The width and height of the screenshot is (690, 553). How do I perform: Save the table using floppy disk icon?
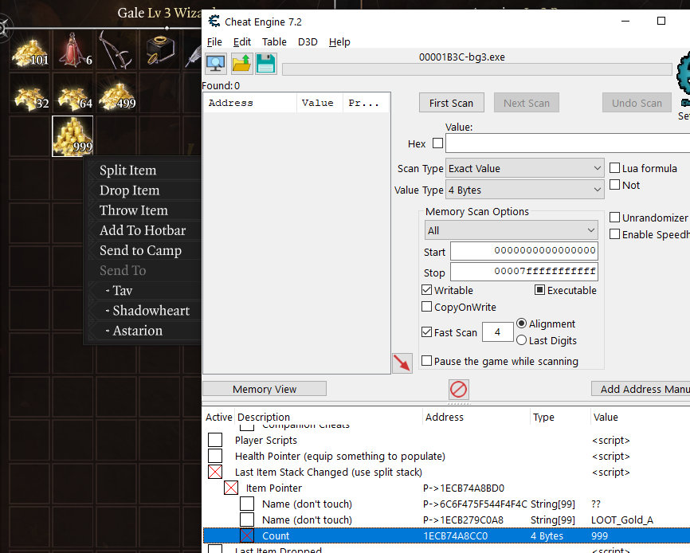[266, 64]
